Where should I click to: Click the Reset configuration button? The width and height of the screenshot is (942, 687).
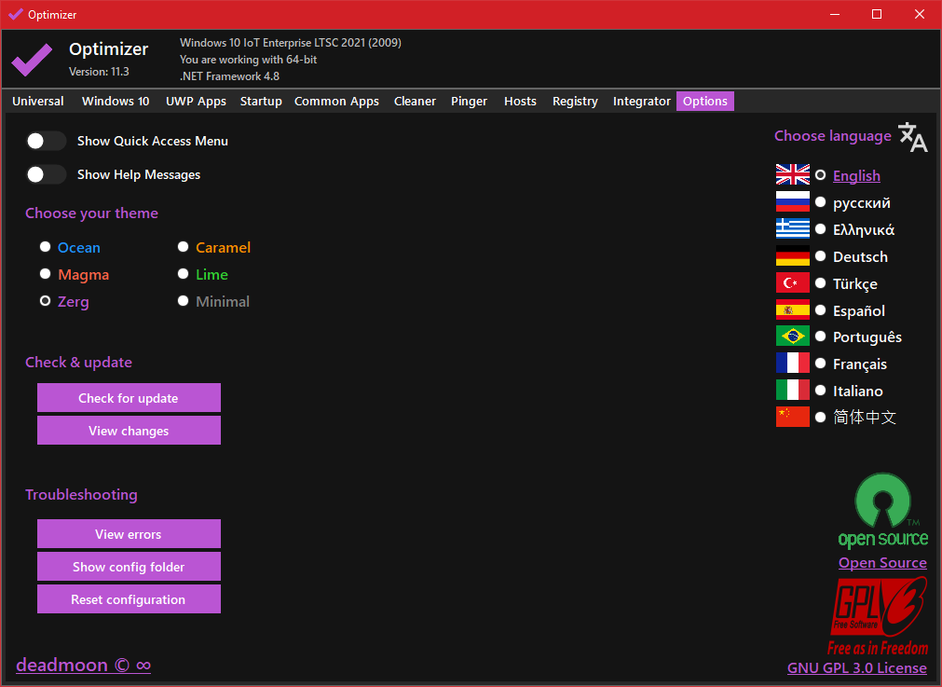pos(129,599)
